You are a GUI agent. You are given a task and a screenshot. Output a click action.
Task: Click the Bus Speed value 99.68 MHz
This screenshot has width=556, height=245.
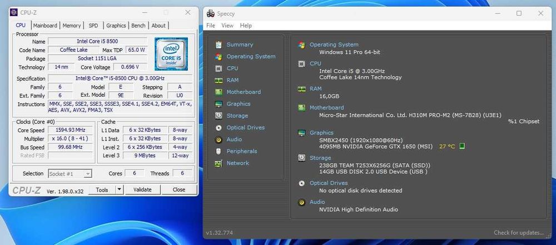coord(71,147)
